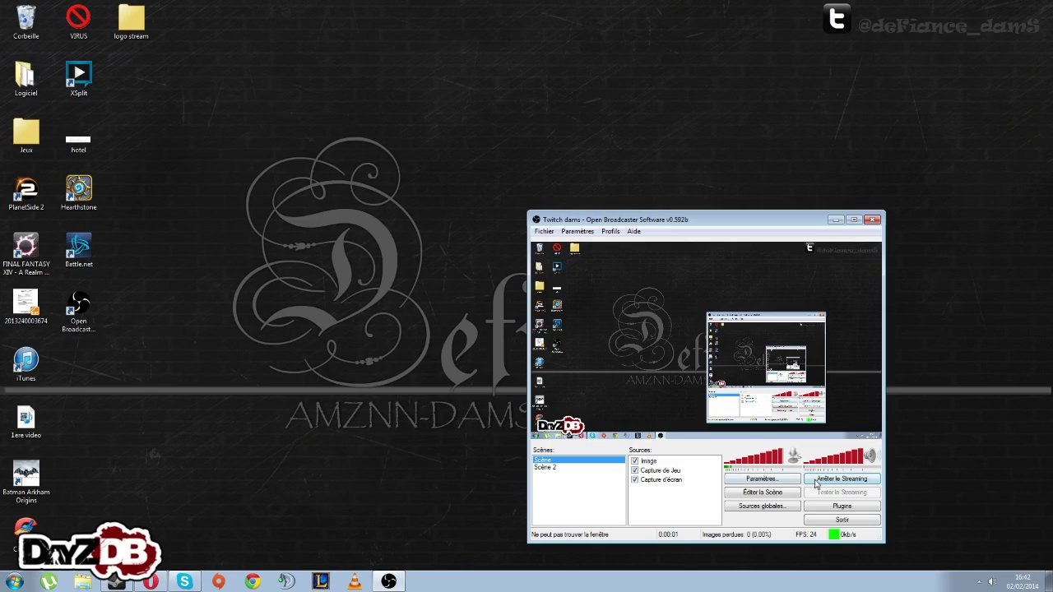Open the Windows Start menu orb
Image resolution: width=1053 pixels, height=592 pixels.
coord(14,581)
